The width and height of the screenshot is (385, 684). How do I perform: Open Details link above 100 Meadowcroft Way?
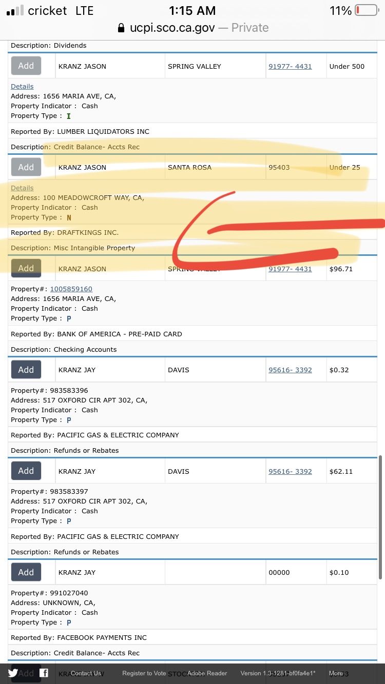tap(22, 188)
